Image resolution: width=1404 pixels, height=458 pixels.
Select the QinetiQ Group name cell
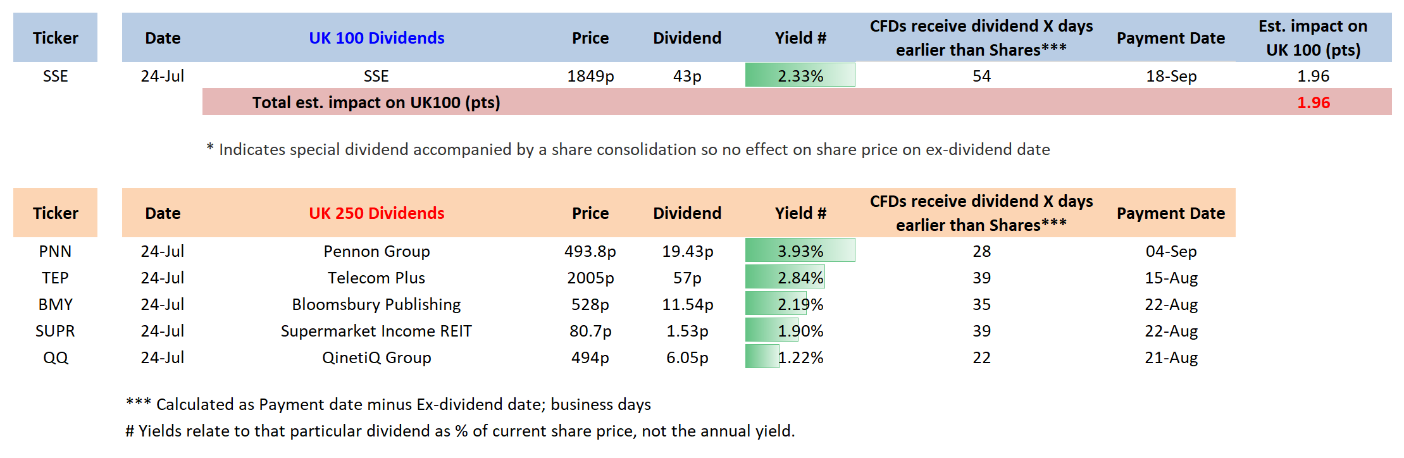[376, 357]
